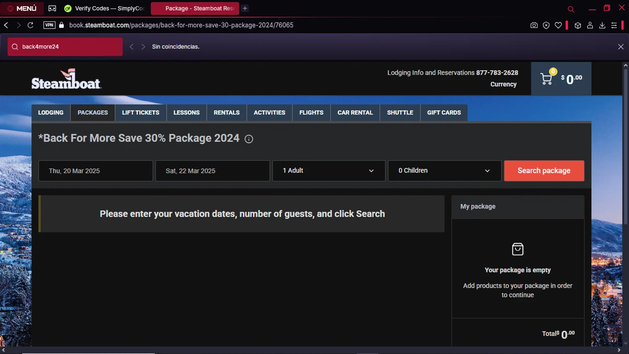This screenshot has height=354, width=629.
Task: Open the ad blocker shield icon
Action: (x=546, y=25)
